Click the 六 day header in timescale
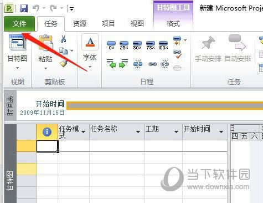The width and height of the screenshot is (263, 203). click(x=254, y=136)
